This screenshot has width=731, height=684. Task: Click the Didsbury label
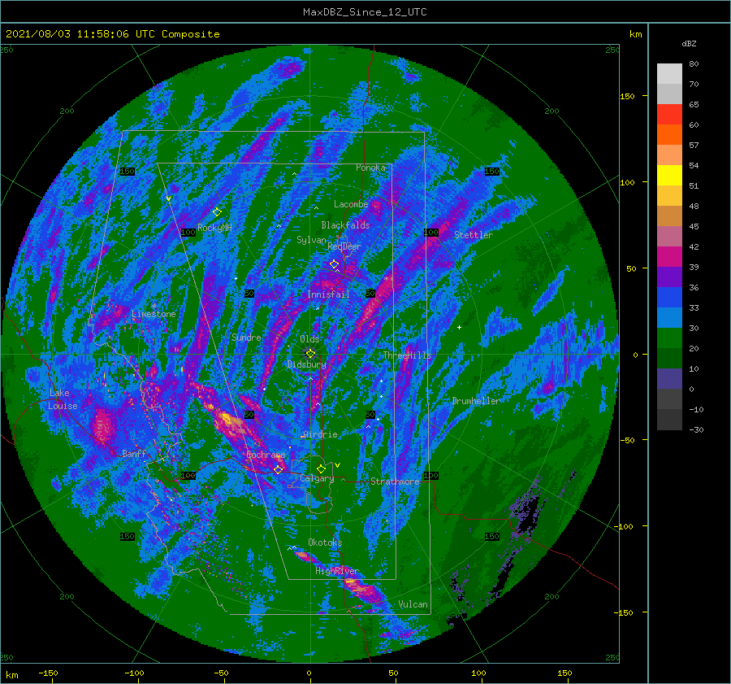(x=306, y=364)
